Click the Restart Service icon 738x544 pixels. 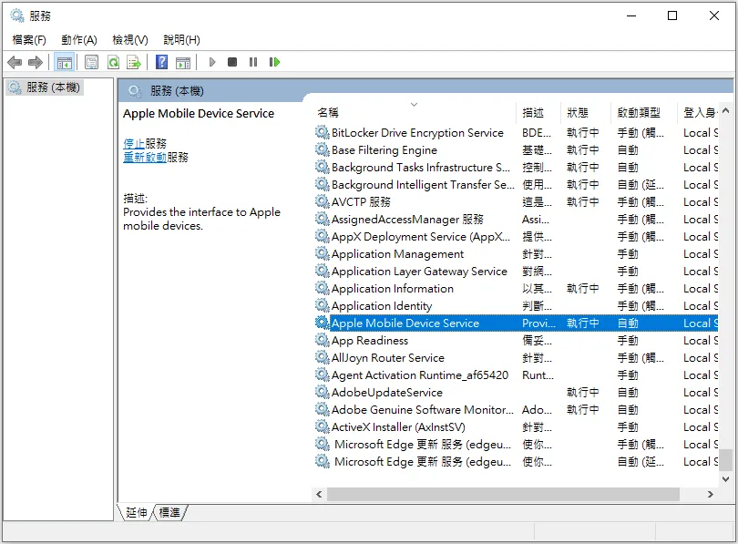pos(274,62)
